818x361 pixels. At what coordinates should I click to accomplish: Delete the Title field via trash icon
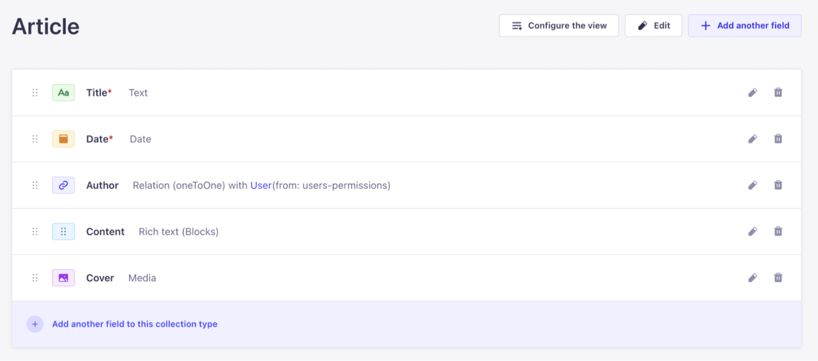[x=778, y=92]
